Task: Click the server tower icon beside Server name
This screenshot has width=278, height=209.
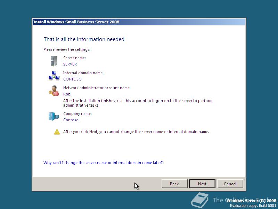Action: point(54,61)
